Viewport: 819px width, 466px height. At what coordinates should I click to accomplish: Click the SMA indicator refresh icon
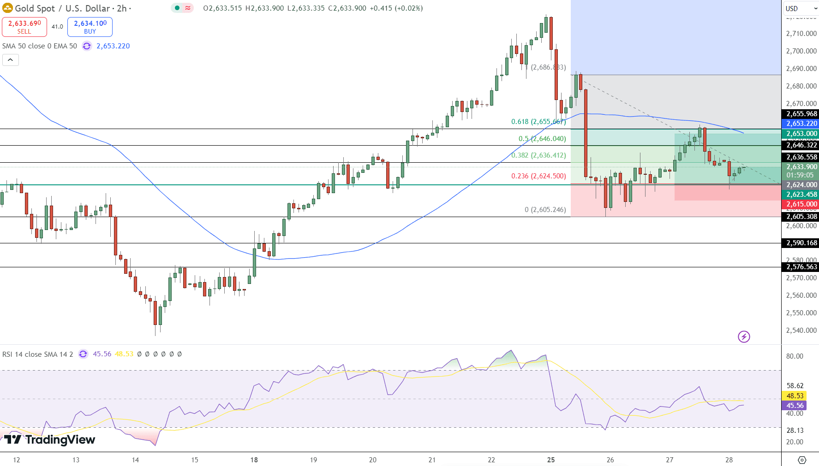(x=87, y=46)
